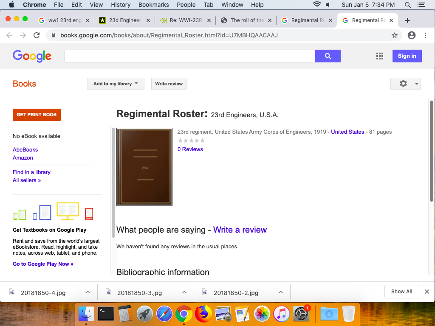435x326 pixels.
Task: Click the Regimental Roster book cover thumbnail
Action: coord(144,167)
